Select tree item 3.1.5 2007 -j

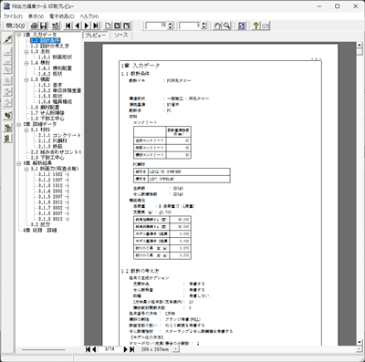pyautogui.click(x=54, y=197)
